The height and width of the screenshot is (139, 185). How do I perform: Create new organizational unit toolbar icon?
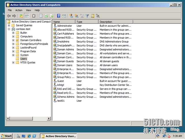[x=82, y=16]
